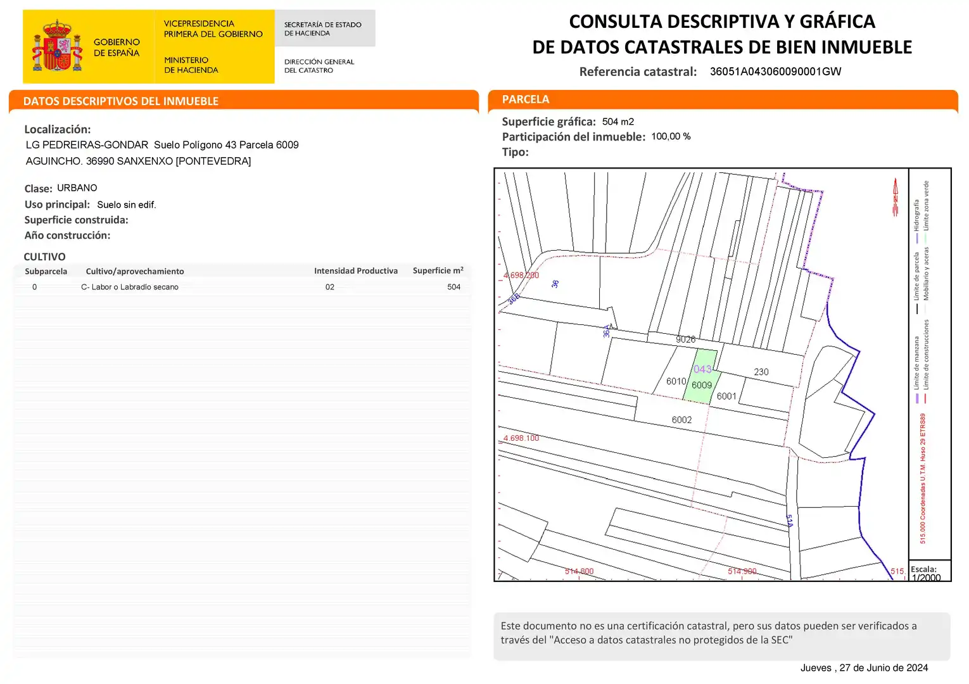The image size is (969, 684).
Task: Click parcel label 6001 on the map
Action: pyautogui.click(x=726, y=396)
